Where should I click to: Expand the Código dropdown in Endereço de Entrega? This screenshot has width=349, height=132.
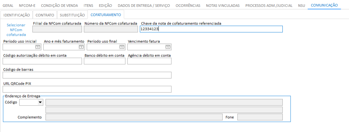coord(40,102)
